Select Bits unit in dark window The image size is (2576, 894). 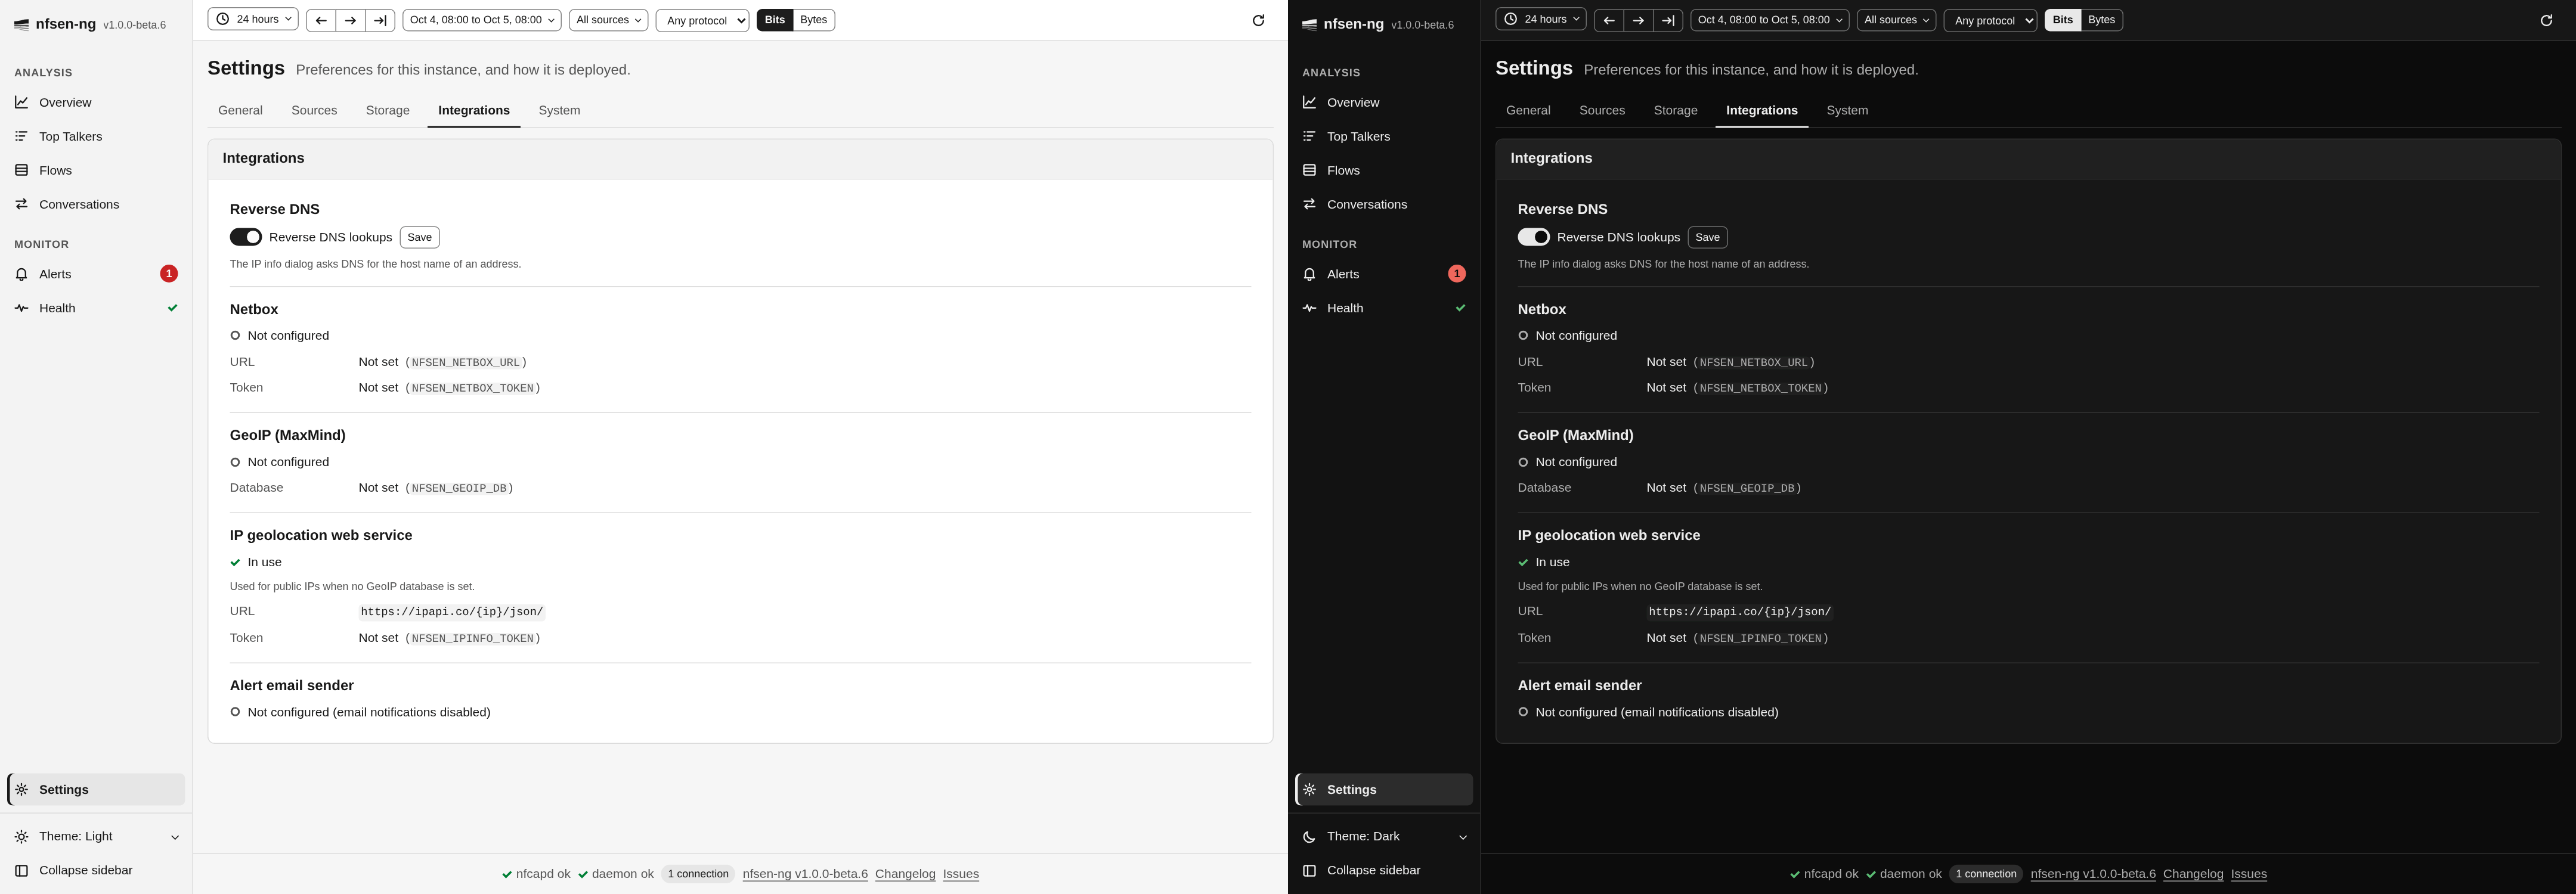[x=2063, y=20]
